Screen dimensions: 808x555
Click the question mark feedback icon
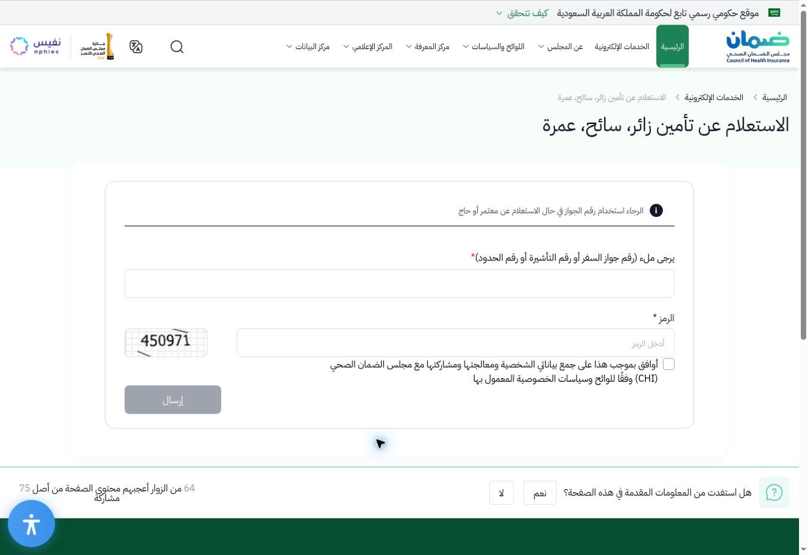(774, 493)
